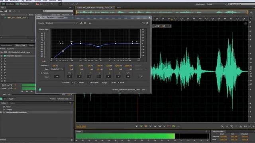Set Range to 30 dB
This screenshot has height=143, width=255.
click(110, 83)
